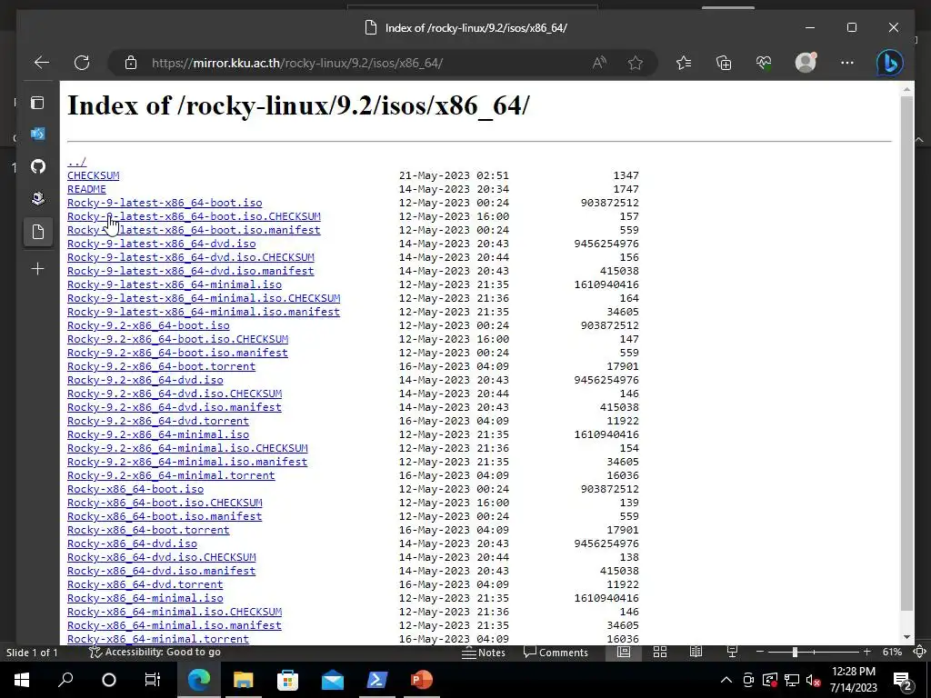931x698 pixels.
Task: Open tab actions menu in vertical tabs
Action: pos(37,103)
